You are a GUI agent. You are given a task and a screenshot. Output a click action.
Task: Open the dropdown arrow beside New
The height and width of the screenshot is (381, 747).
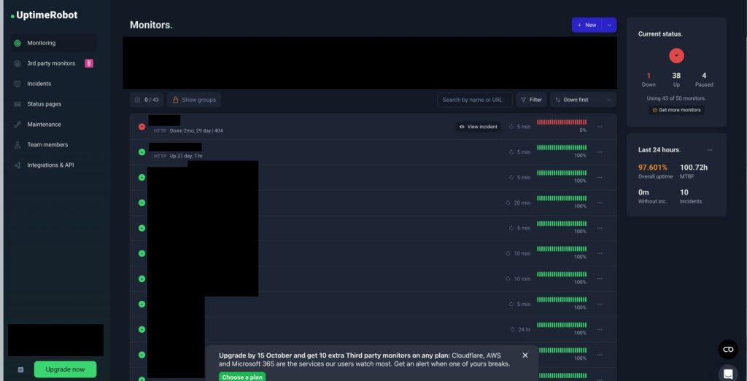[609, 25]
